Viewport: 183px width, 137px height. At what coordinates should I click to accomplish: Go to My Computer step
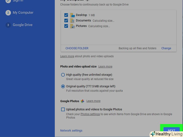pos(23,13)
